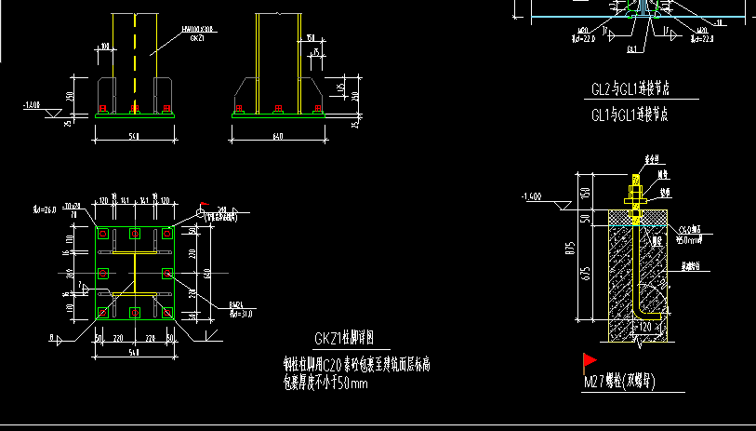Viewport: 756px width, 431px height.
Task: Click the yellow H-section web in plan view
Action: click(135, 273)
